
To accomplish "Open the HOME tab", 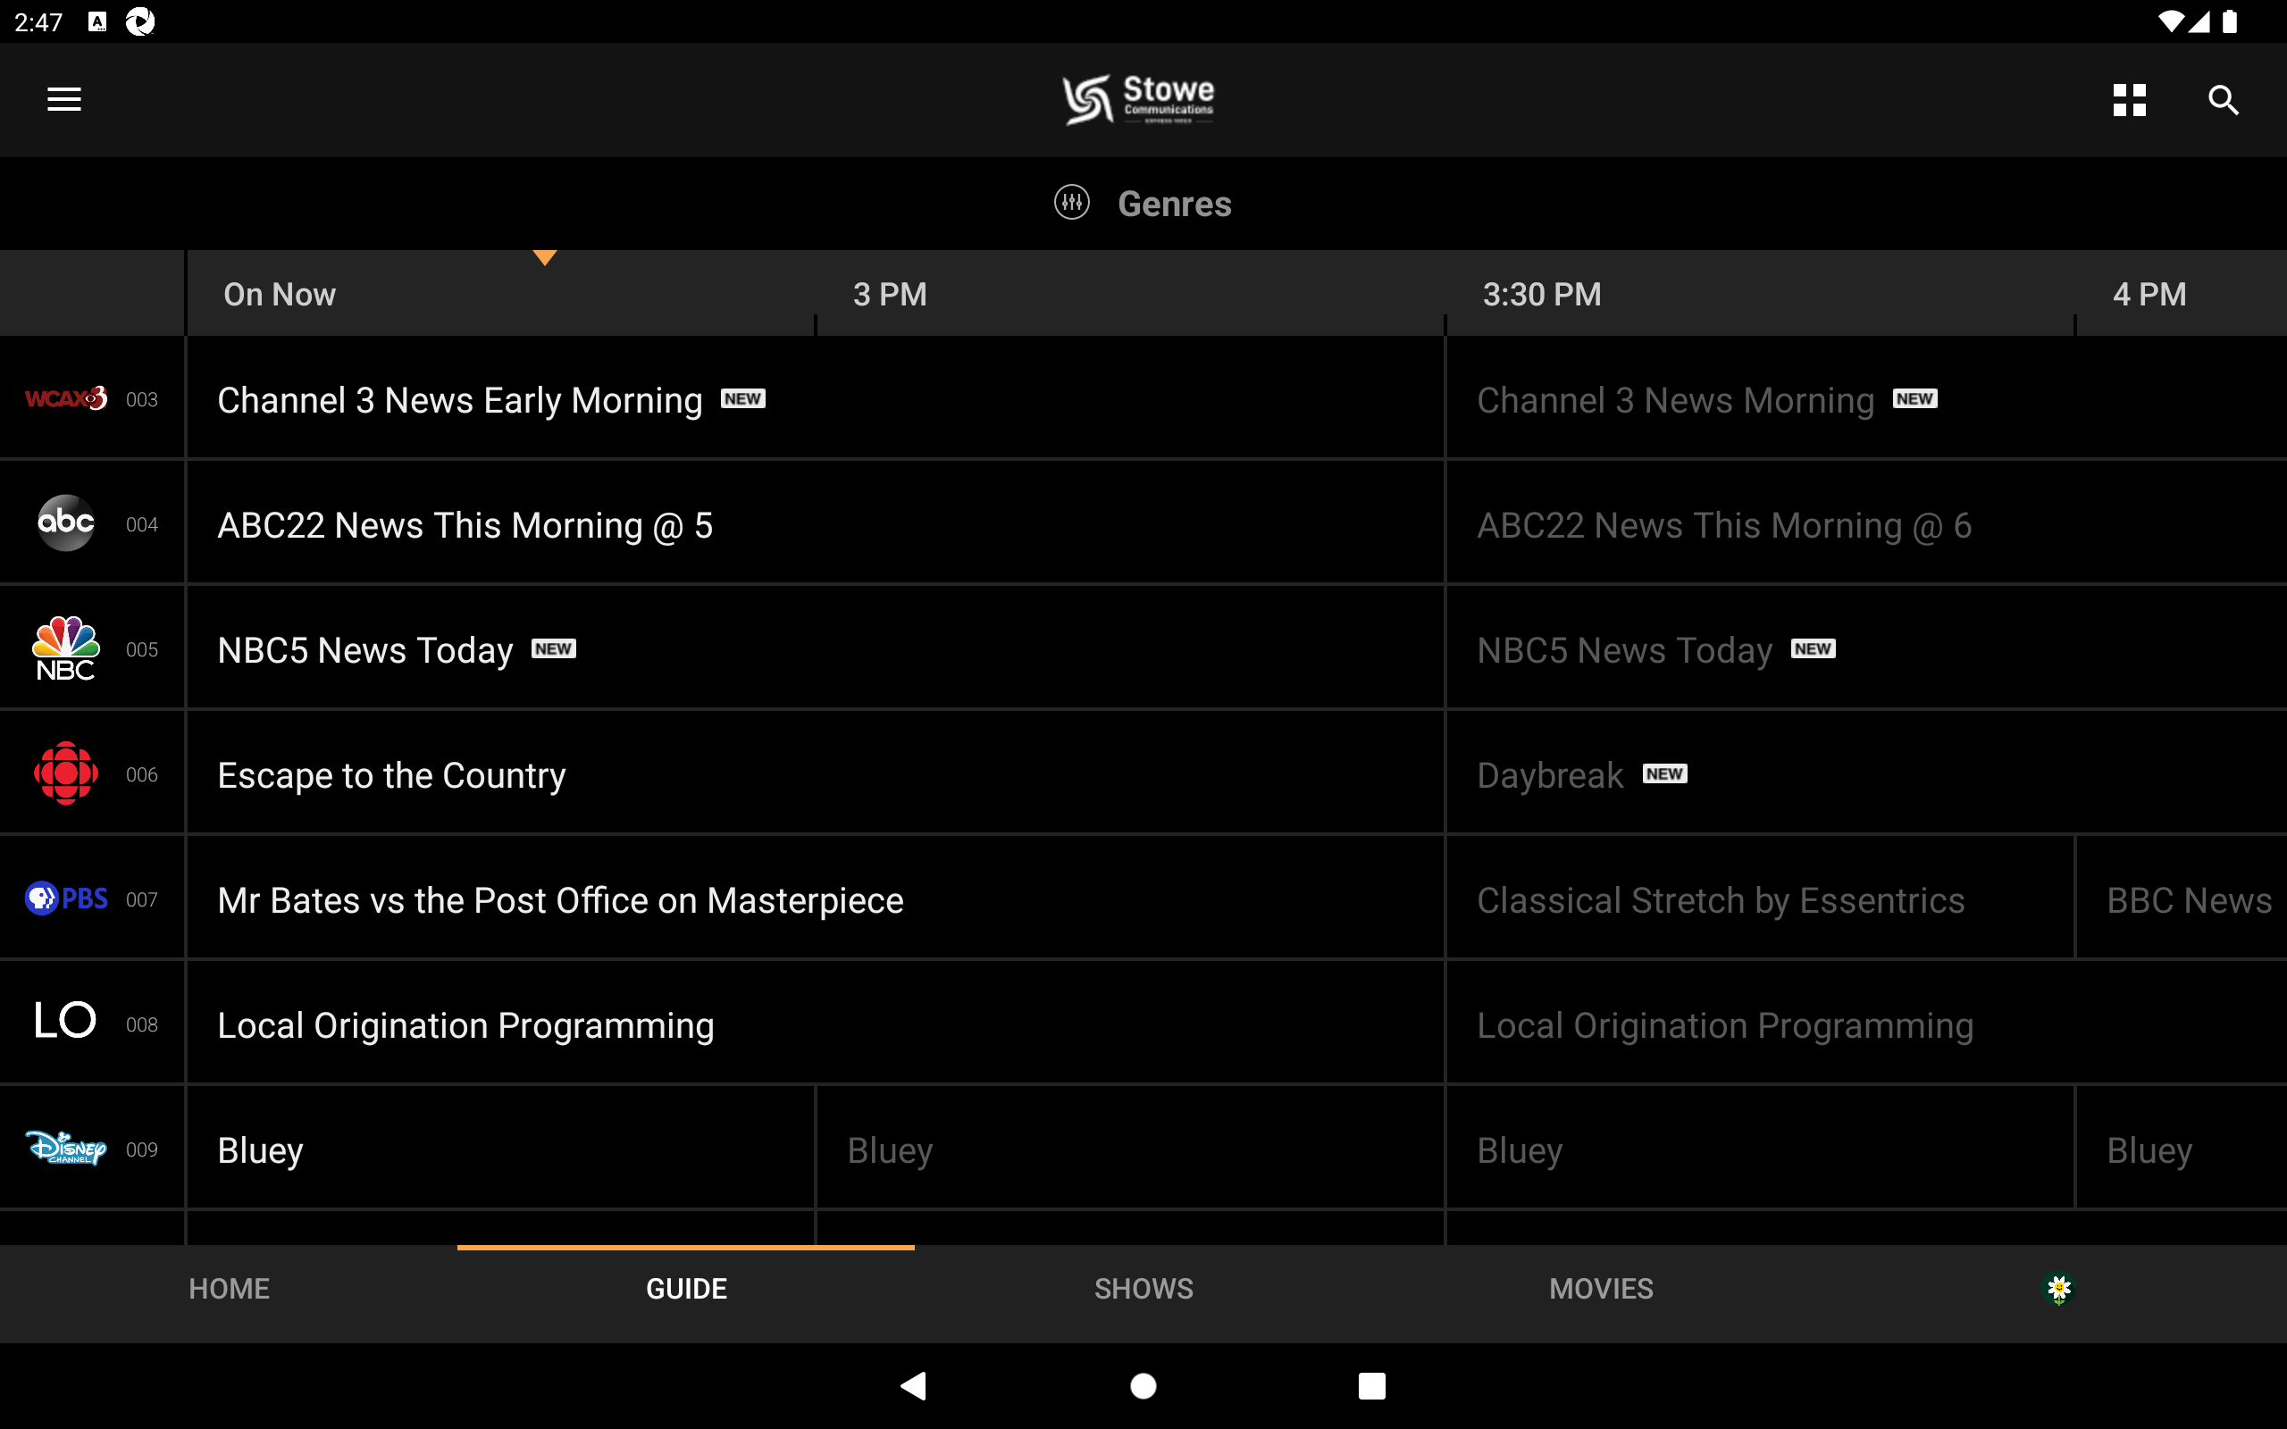I will (228, 1288).
